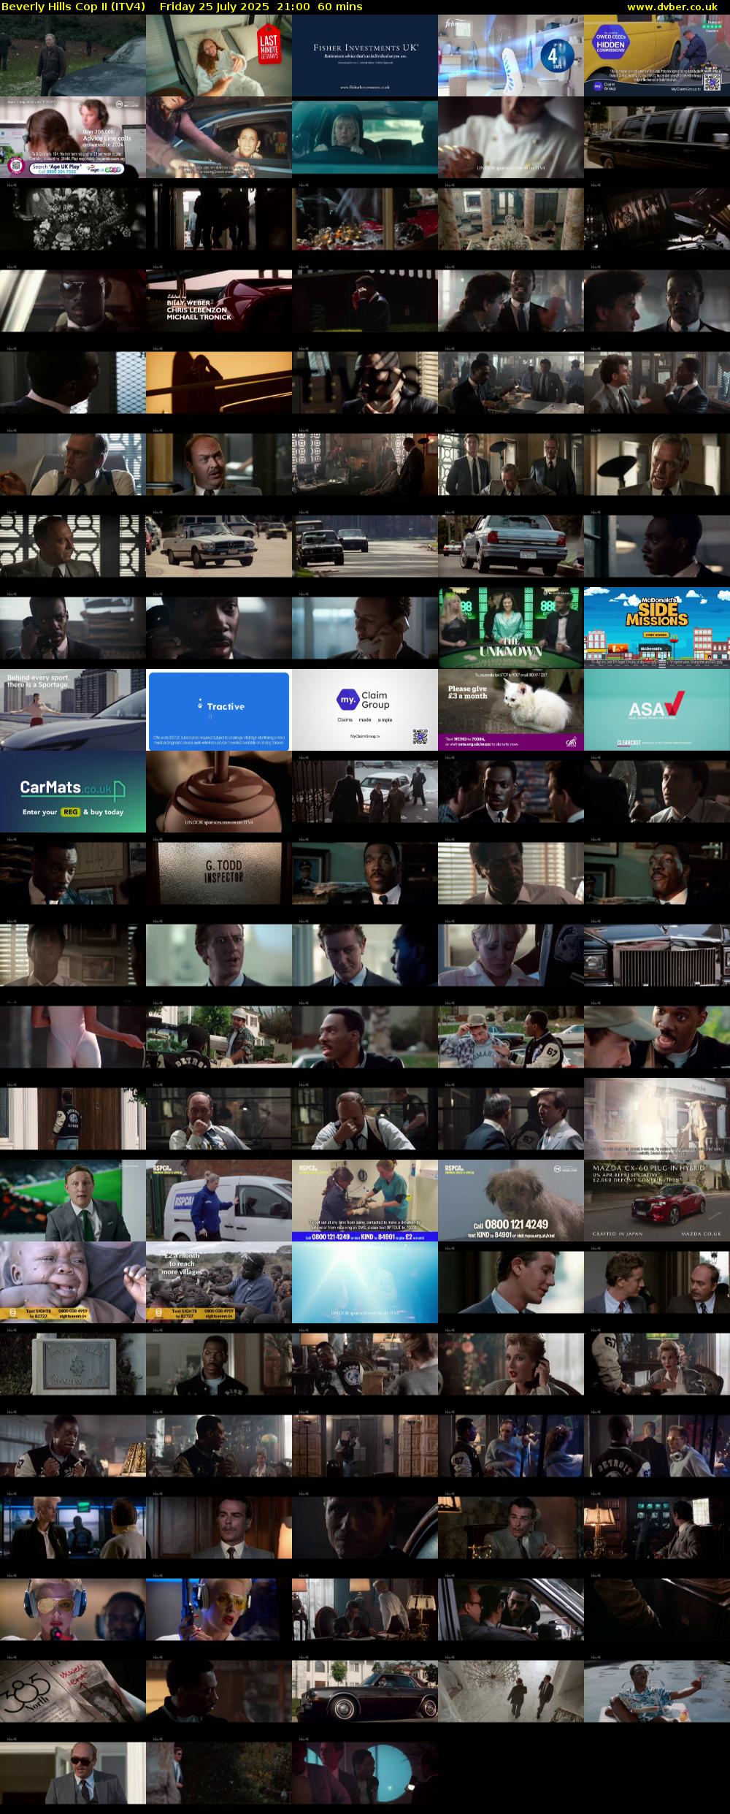The height and width of the screenshot is (1814, 730).
Task: Open the Last Minute Getaways ad thumbnail
Action: coord(219,56)
